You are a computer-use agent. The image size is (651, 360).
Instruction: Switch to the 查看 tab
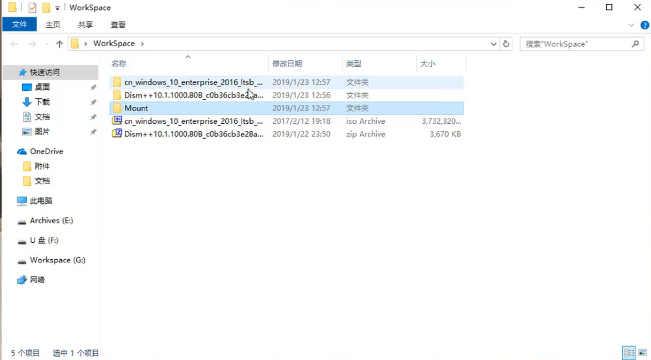(118, 25)
